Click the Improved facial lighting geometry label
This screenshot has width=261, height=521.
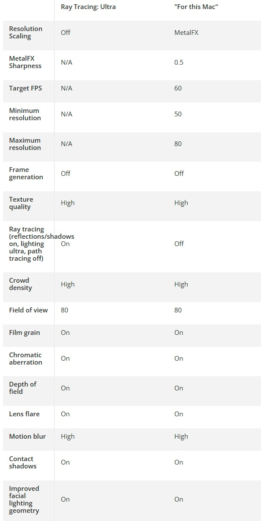24,499
